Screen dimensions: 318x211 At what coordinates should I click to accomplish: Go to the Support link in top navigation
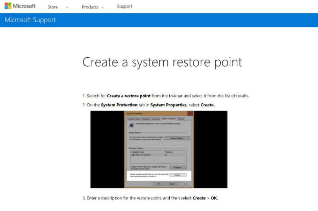point(124,6)
